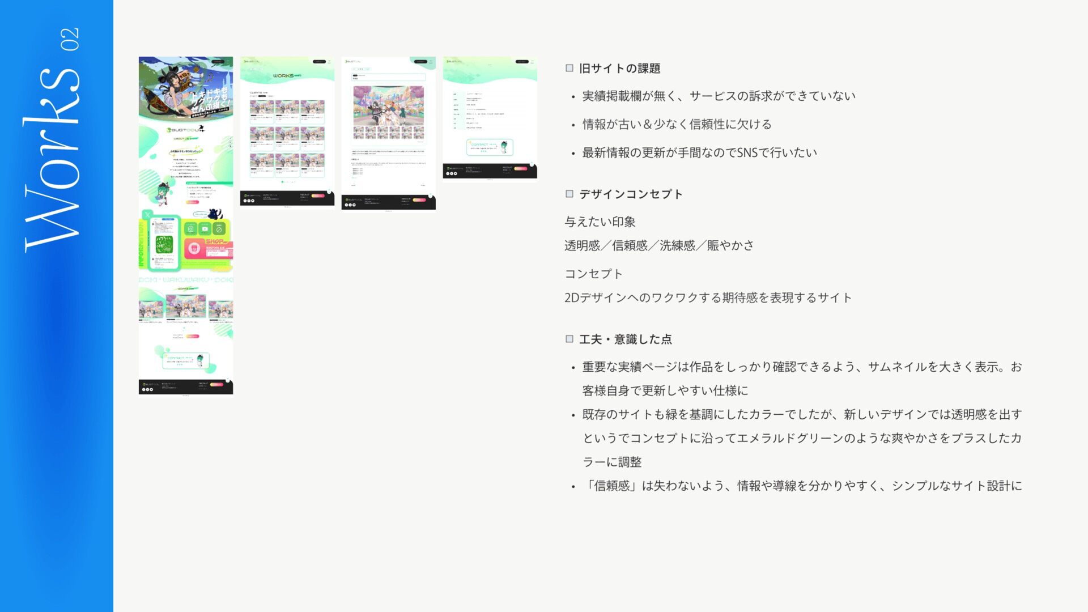Click the X logo tab above INFORMATION panel
This screenshot has width=1088, height=612.
pos(147,215)
